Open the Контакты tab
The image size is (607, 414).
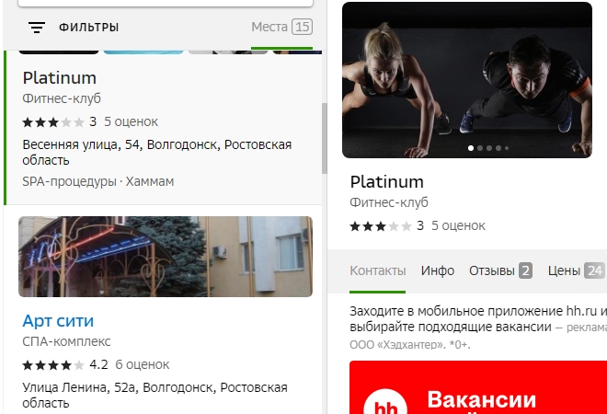click(x=377, y=270)
